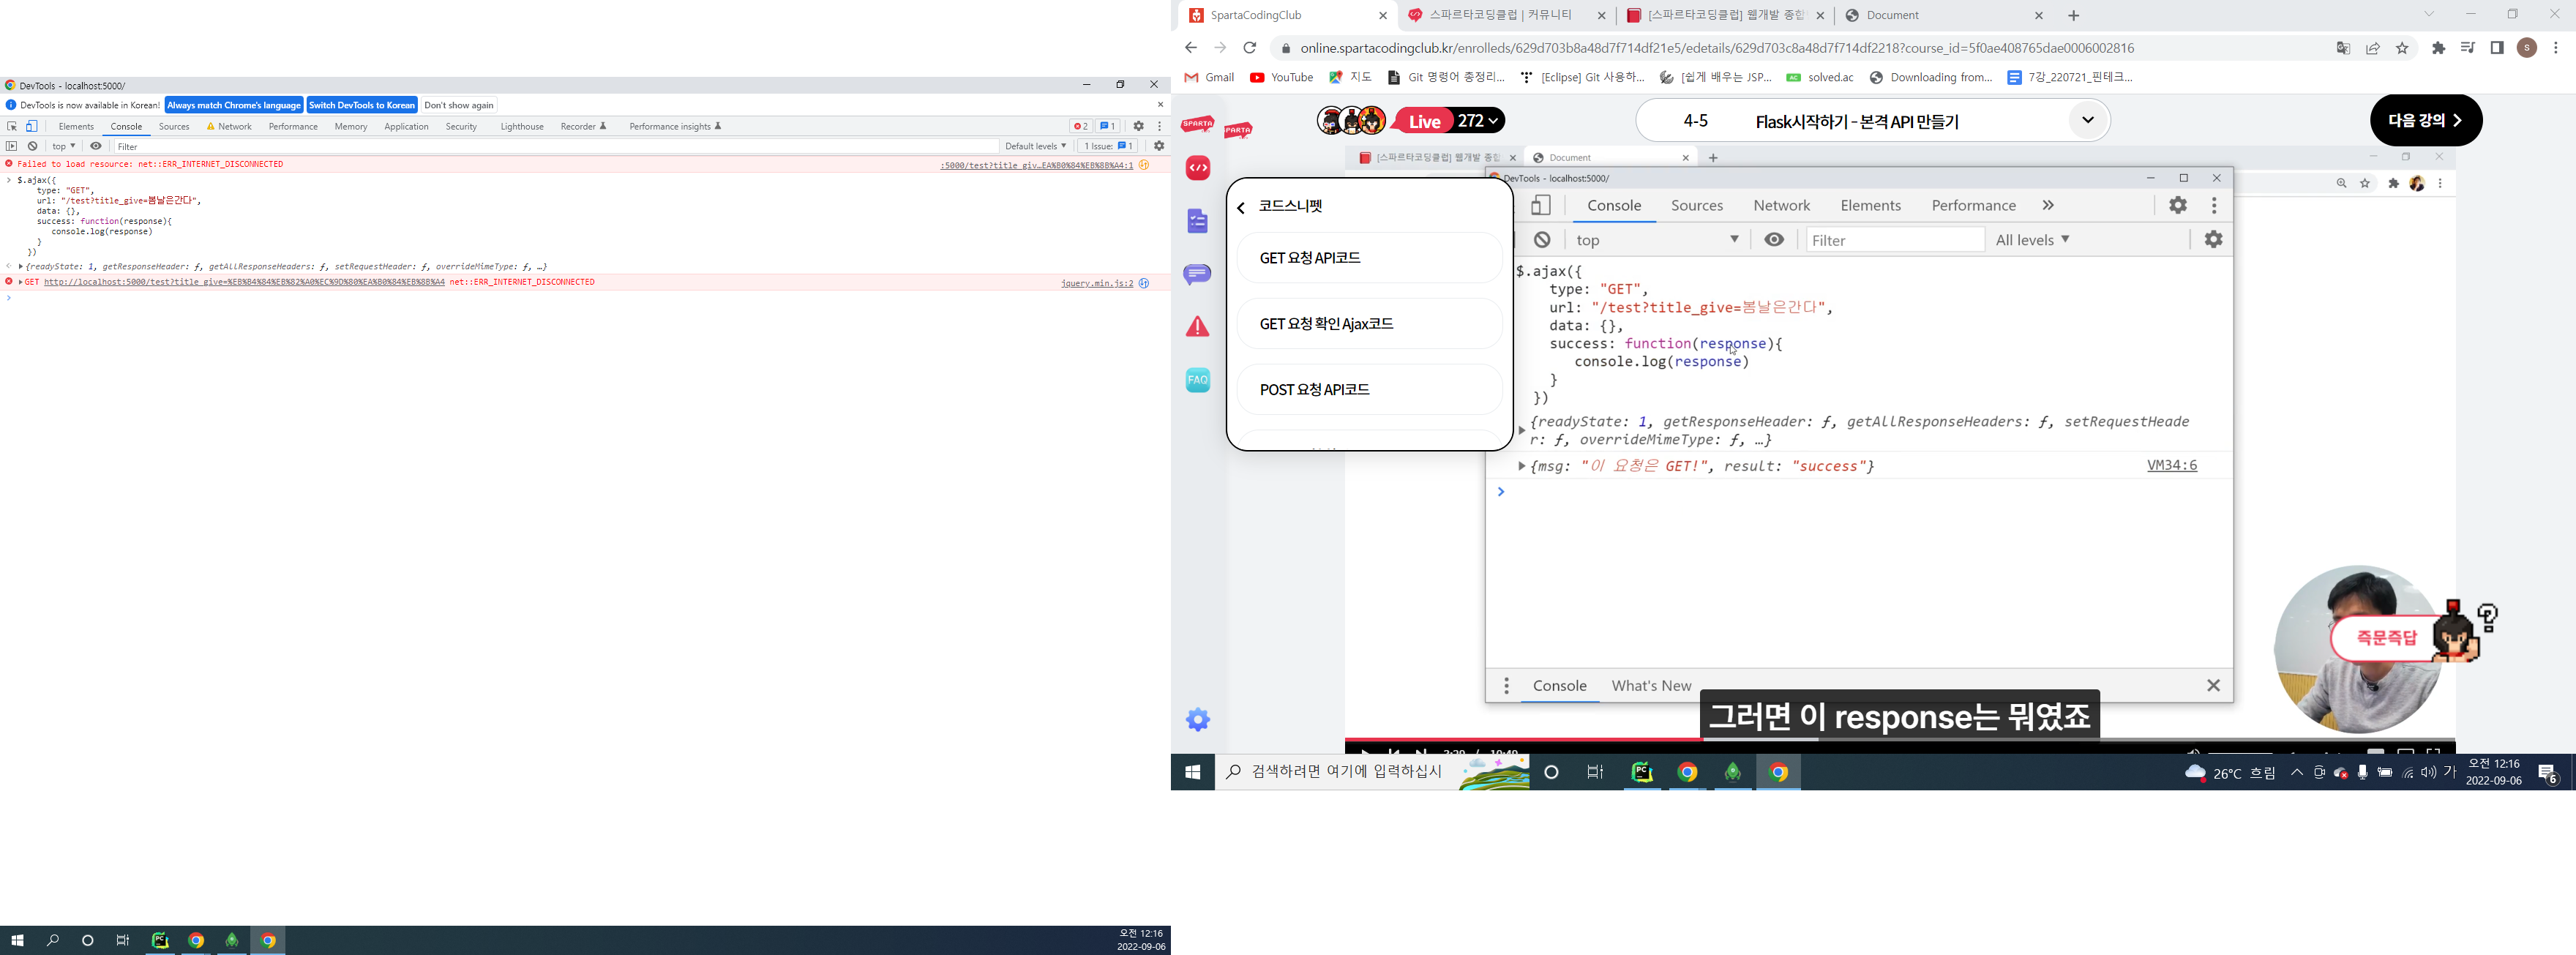Screen dimensions: 2576x955
Task: Reload the Sparta lecture page
Action: [x=1249, y=48]
